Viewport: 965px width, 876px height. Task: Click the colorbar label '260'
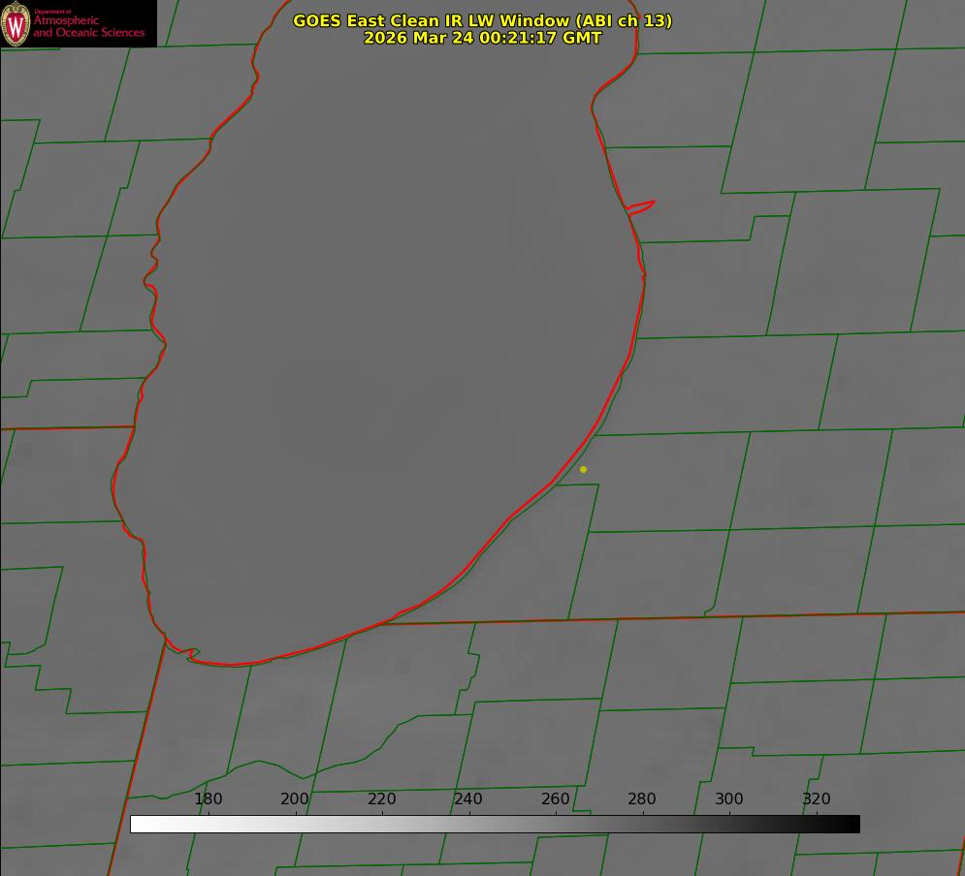pyautogui.click(x=555, y=798)
